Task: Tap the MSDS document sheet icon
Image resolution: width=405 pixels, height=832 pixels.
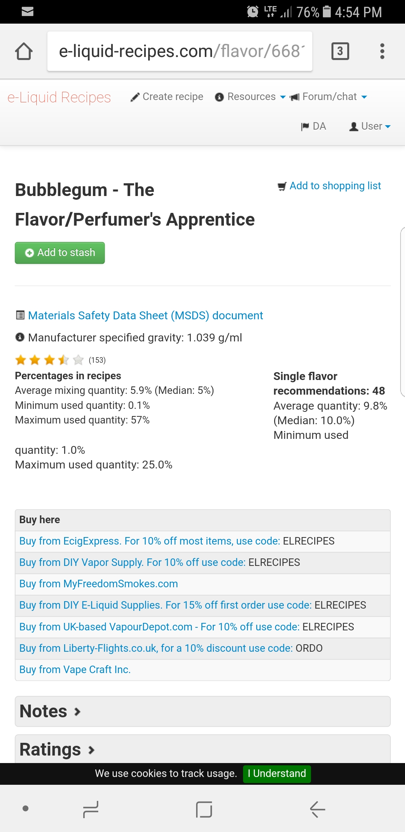Action: point(20,315)
